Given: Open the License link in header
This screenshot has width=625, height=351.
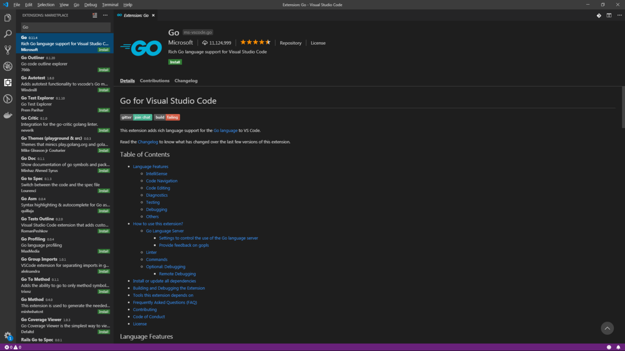Looking at the screenshot, I should pyautogui.click(x=318, y=43).
